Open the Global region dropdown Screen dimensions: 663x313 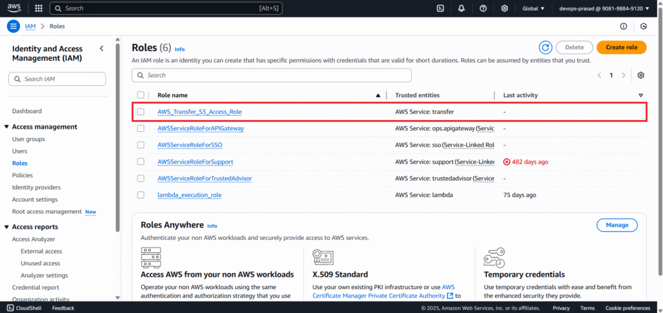point(534,8)
